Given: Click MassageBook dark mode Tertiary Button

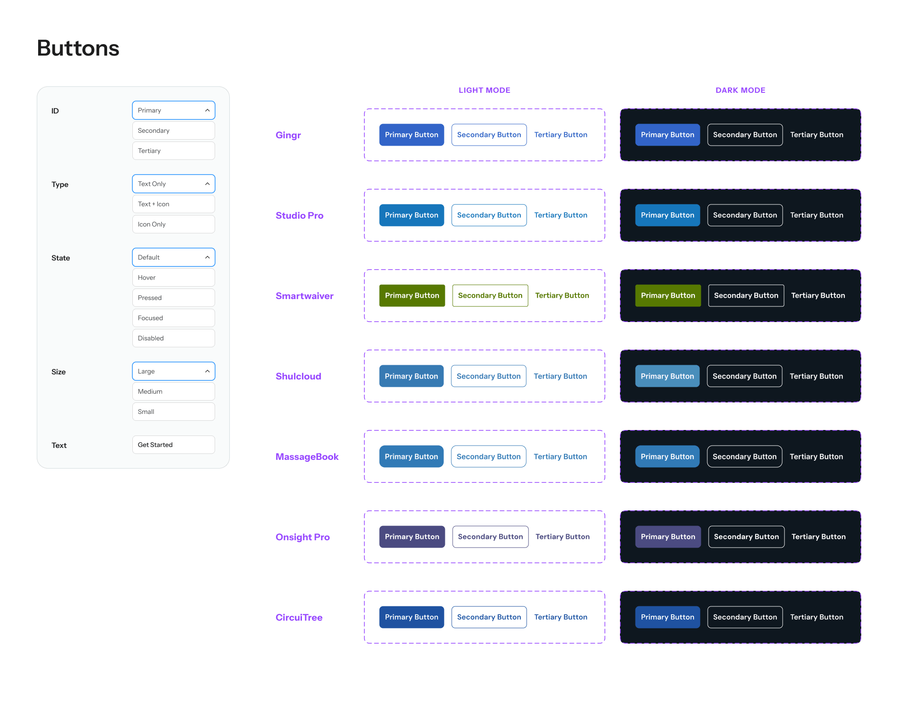Looking at the screenshot, I should coord(816,457).
